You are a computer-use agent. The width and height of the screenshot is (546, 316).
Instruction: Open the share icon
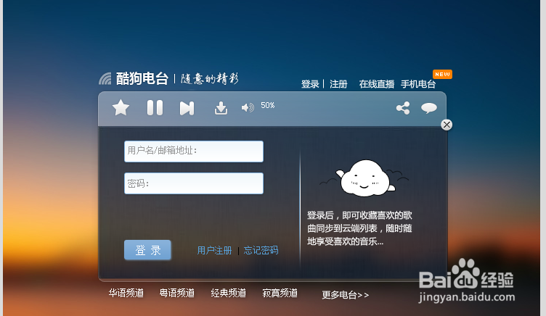click(403, 108)
